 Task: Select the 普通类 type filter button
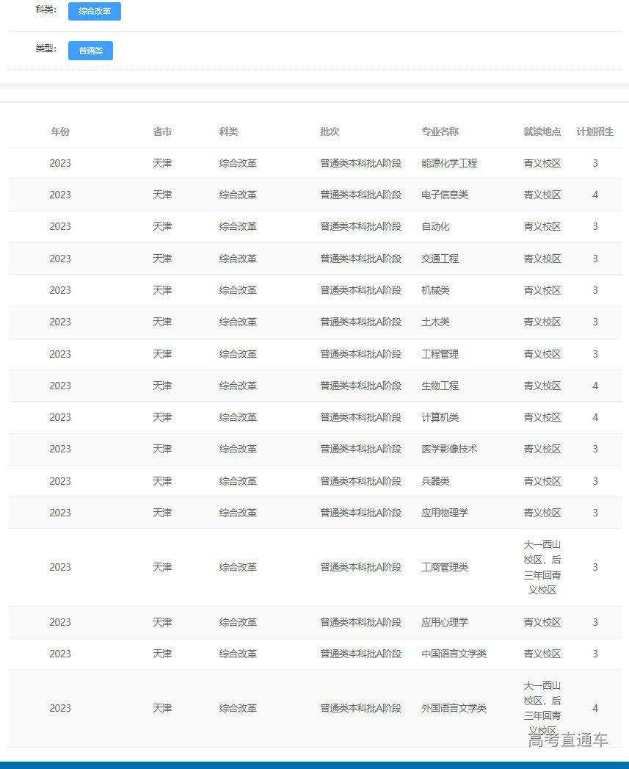pos(90,51)
